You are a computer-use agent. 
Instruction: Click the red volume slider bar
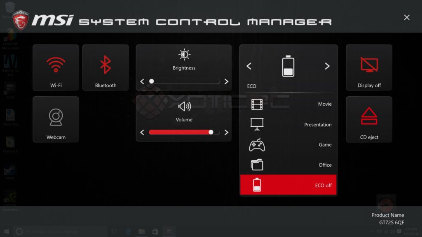click(180, 132)
